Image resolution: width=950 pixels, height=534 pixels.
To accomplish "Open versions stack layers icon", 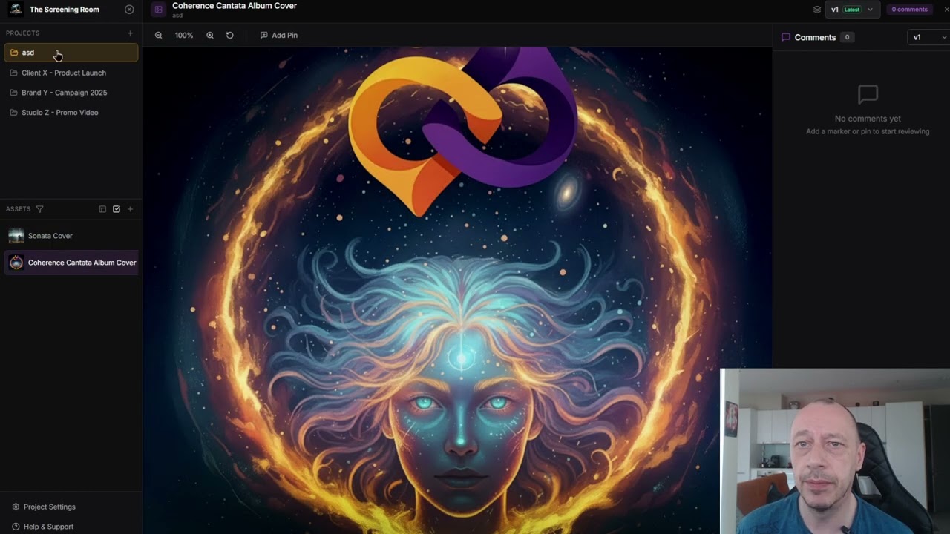I will click(x=817, y=10).
